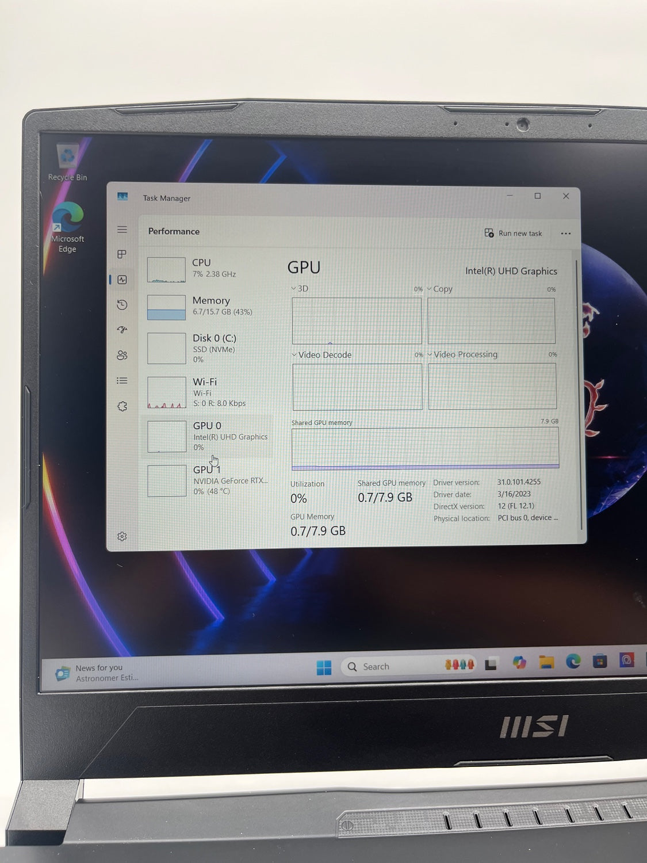Click the Windows Start button
647x863 pixels.
324,667
